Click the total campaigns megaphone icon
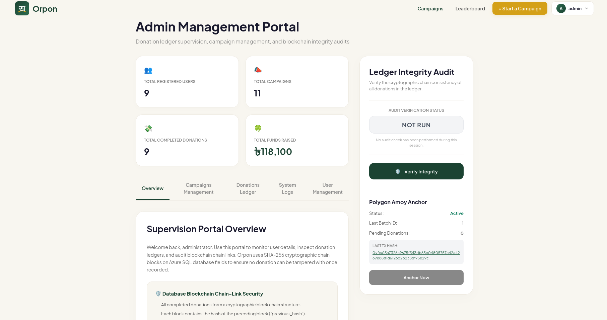The width and height of the screenshot is (607, 320). (x=258, y=70)
